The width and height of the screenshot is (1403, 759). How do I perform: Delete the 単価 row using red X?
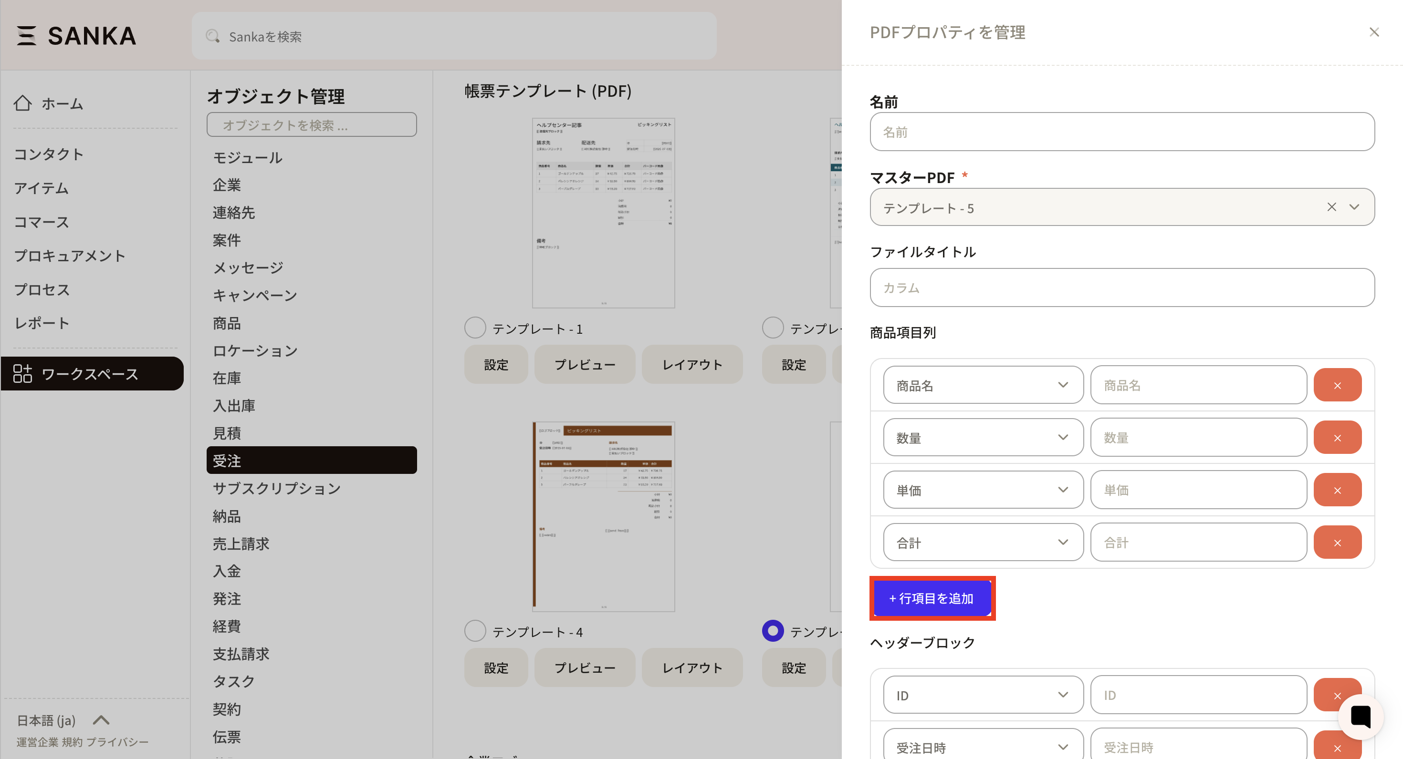pyautogui.click(x=1337, y=490)
